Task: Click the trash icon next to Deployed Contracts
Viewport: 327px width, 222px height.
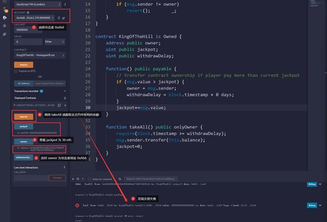Action: click(64, 98)
